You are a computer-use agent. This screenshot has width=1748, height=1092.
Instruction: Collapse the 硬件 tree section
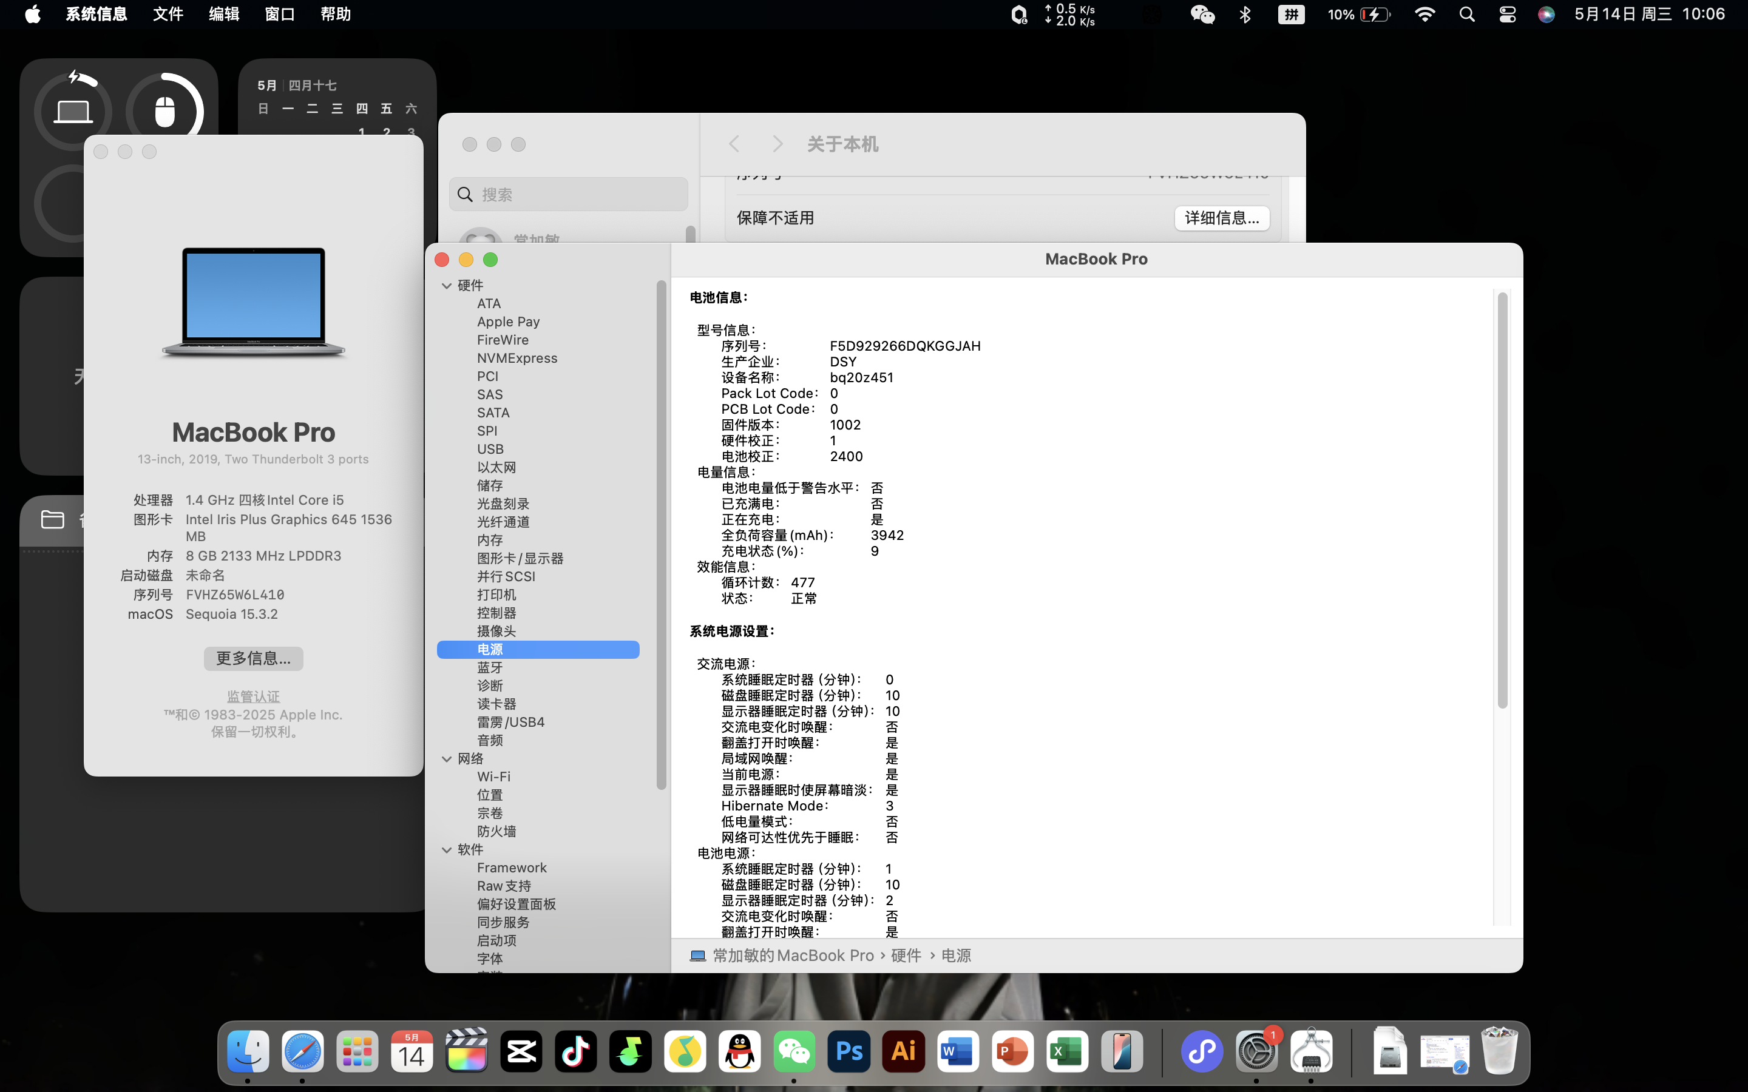click(x=446, y=285)
